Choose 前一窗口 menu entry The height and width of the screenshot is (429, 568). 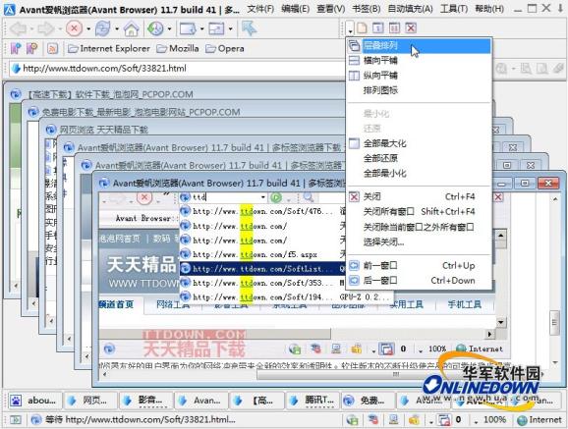pos(419,265)
